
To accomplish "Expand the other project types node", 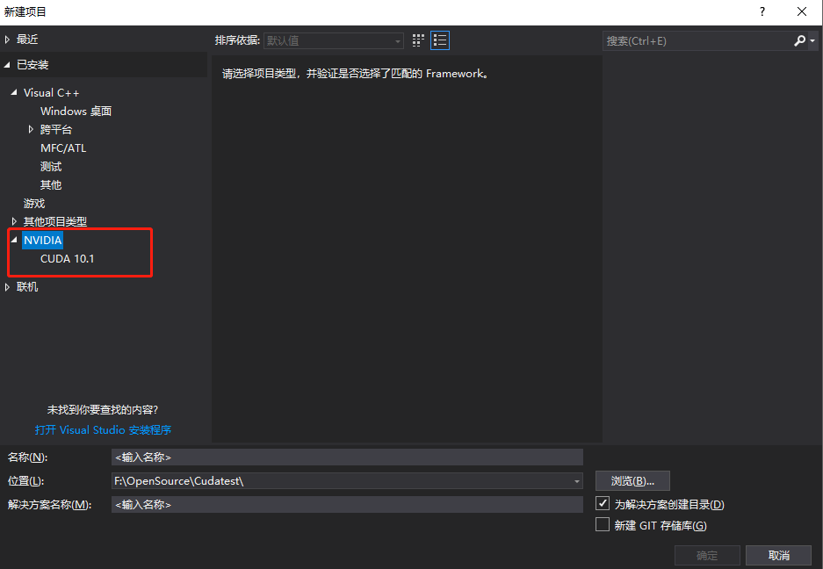I will tap(14, 221).
